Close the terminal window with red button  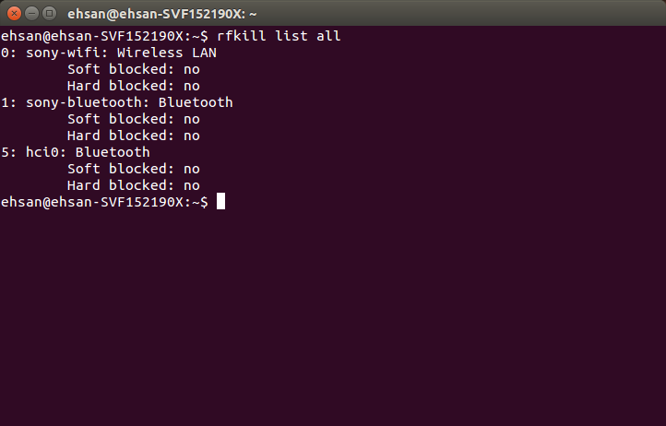tap(14, 14)
